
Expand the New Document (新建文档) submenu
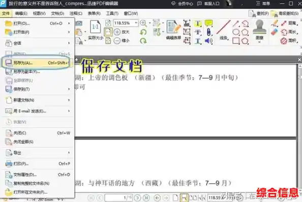[69, 100]
